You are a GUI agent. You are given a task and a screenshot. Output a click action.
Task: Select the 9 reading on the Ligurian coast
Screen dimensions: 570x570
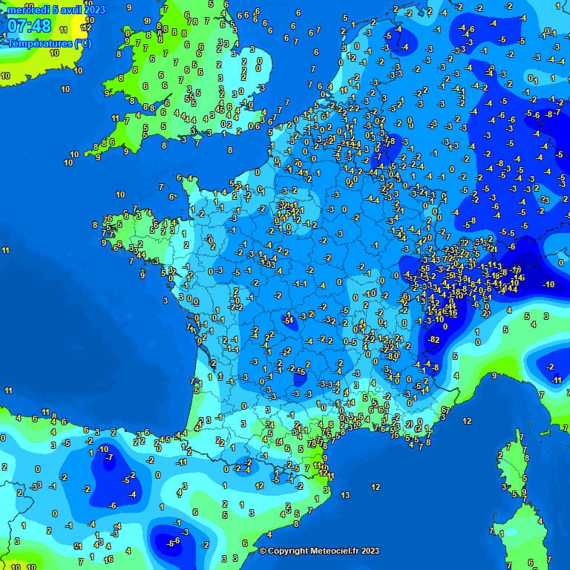(x=494, y=376)
